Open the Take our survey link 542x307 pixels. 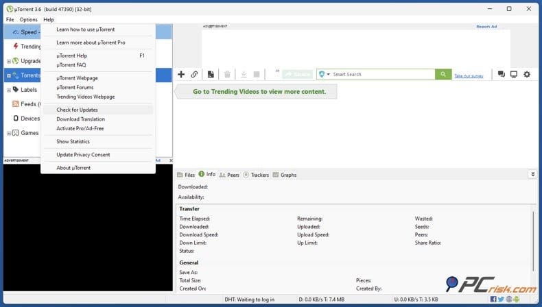click(469, 76)
